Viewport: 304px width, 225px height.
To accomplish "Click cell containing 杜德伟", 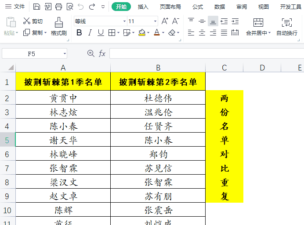I will pyautogui.click(x=158, y=98).
